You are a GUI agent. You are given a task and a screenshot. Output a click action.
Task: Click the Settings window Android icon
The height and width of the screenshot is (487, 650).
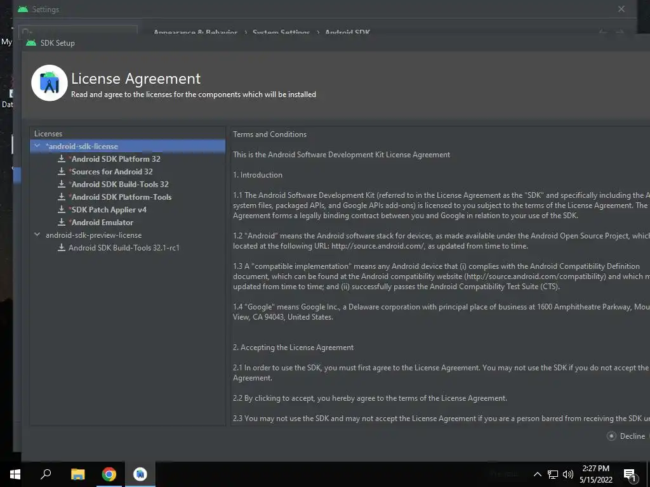[23, 9]
